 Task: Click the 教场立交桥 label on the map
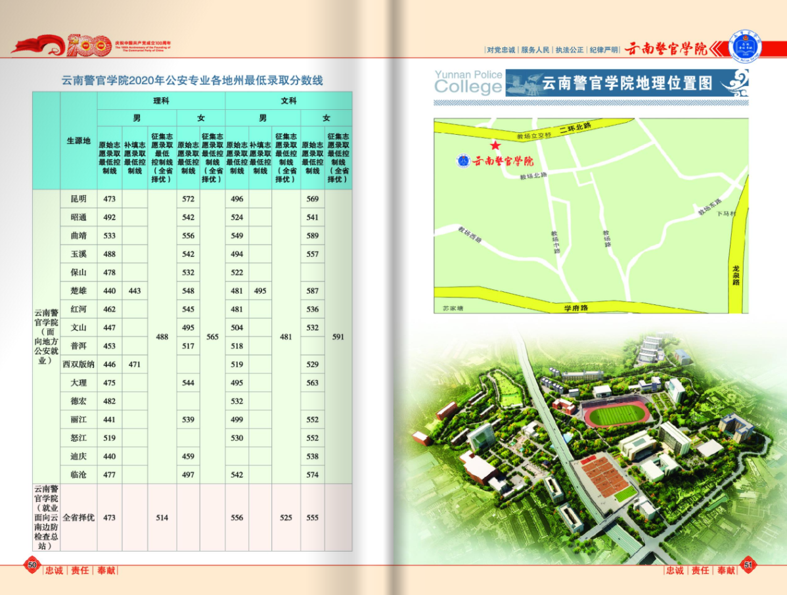[x=534, y=136]
